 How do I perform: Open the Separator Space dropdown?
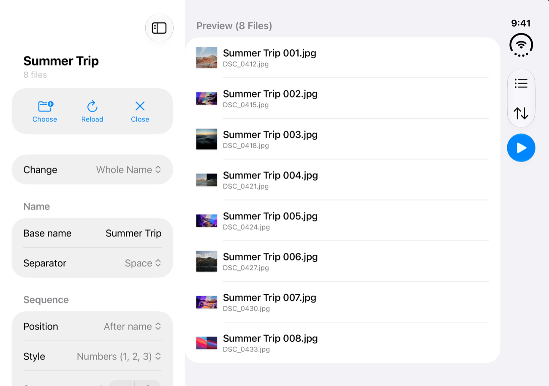point(92,263)
